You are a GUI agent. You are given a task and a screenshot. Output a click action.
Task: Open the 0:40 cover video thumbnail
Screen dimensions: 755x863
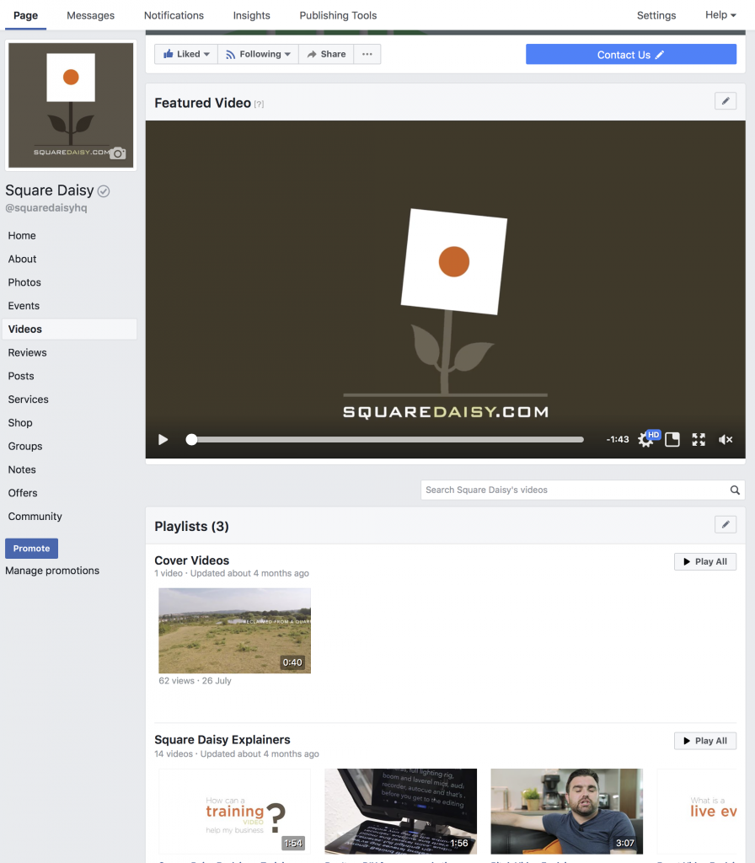[x=234, y=630]
